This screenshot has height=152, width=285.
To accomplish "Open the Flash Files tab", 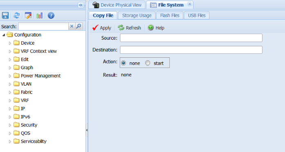I will point(170,16).
